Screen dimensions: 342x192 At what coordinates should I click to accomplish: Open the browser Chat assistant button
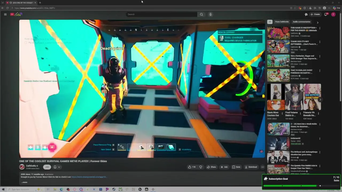[x=336, y=8]
